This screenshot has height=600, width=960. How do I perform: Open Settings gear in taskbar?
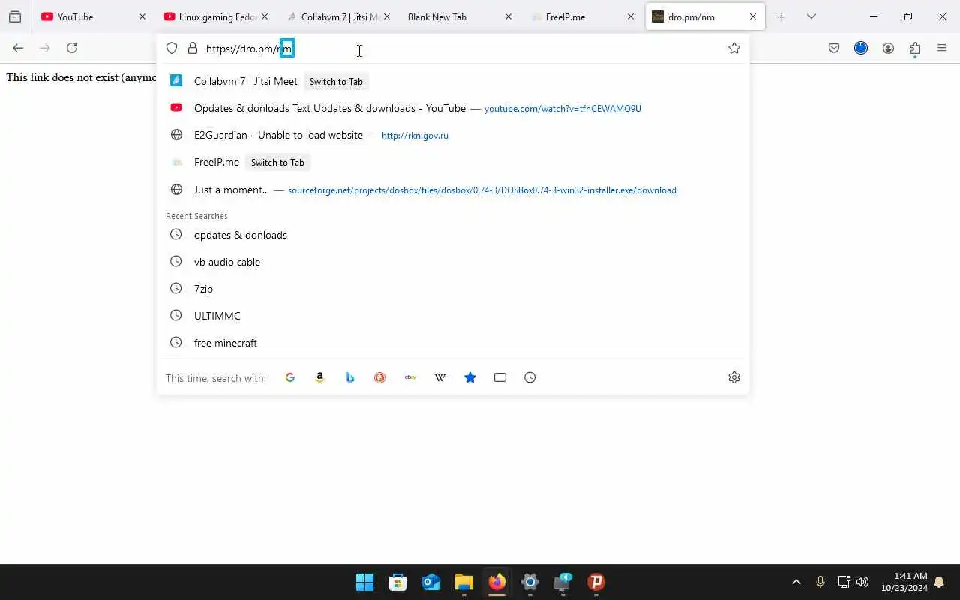pyautogui.click(x=530, y=582)
